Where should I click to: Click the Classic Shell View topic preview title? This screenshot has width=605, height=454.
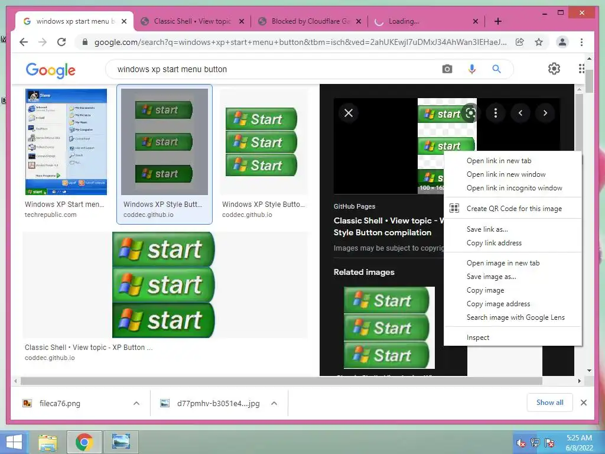(389, 226)
